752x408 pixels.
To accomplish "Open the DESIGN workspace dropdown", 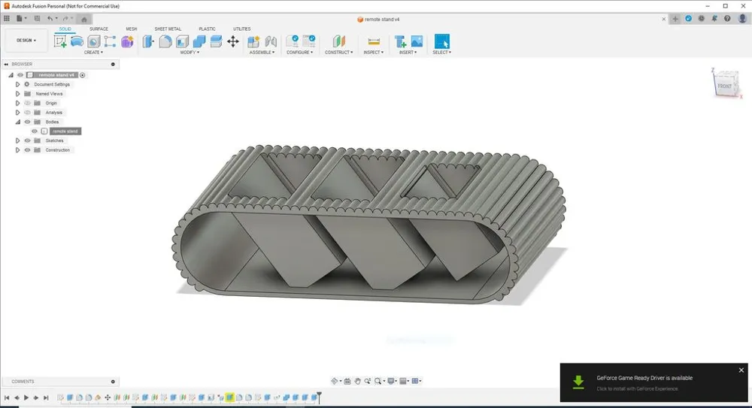I will [x=26, y=41].
